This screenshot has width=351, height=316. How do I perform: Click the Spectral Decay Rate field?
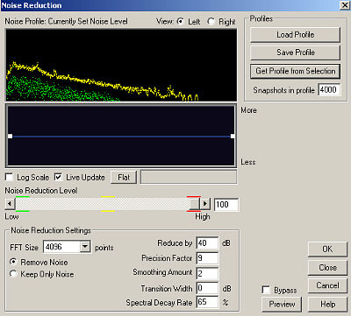[x=207, y=302]
